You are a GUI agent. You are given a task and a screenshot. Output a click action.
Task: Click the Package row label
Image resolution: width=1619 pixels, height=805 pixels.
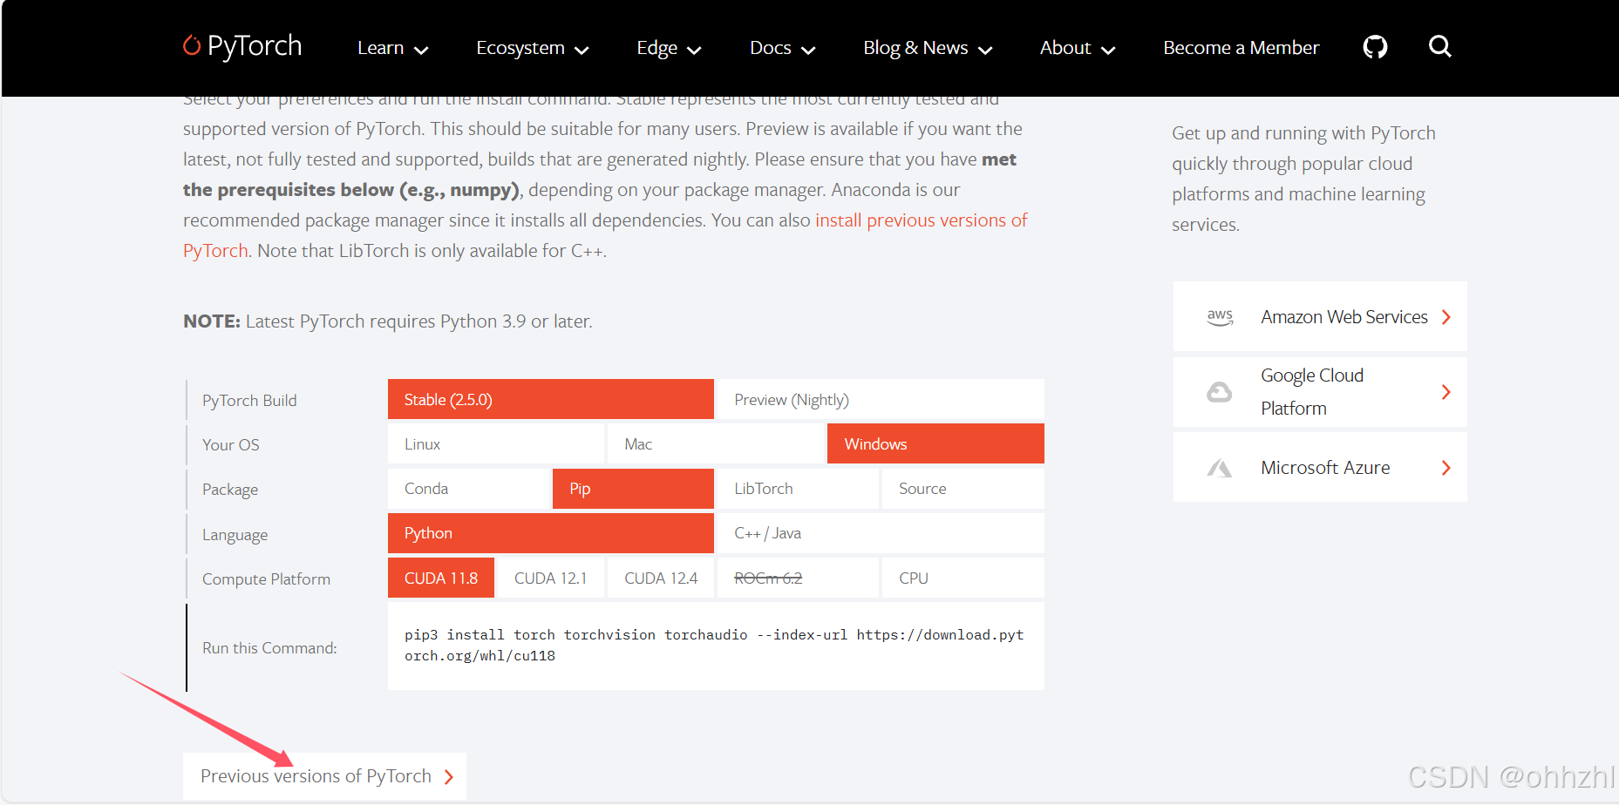[230, 490]
